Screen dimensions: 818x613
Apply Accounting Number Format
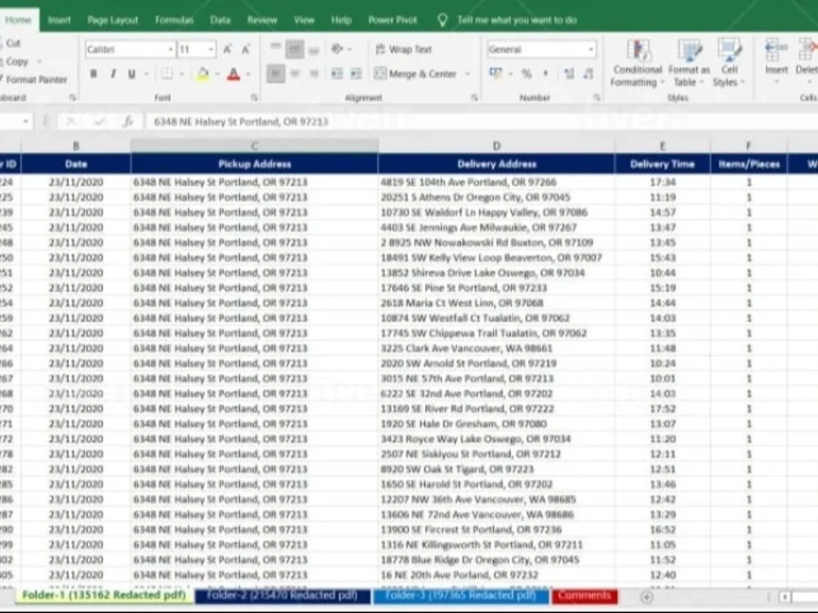coord(496,74)
